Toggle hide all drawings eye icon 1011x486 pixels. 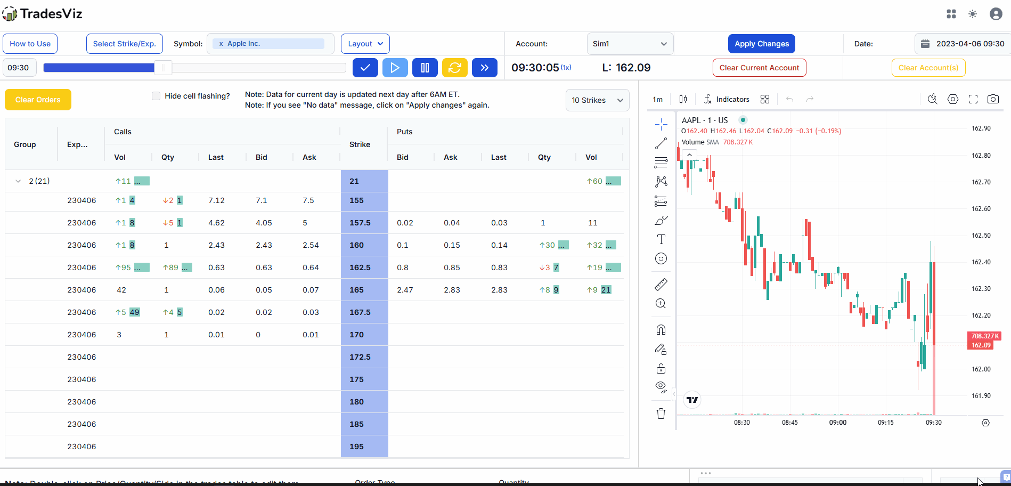661,387
